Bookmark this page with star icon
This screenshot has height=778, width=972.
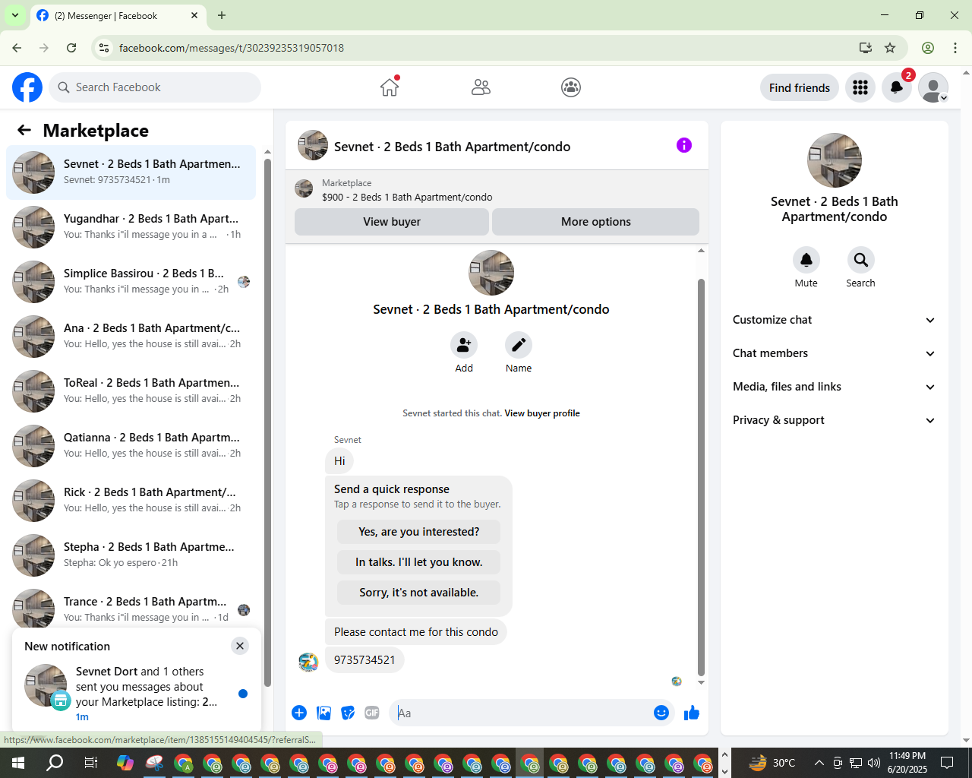pyautogui.click(x=890, y=48)
